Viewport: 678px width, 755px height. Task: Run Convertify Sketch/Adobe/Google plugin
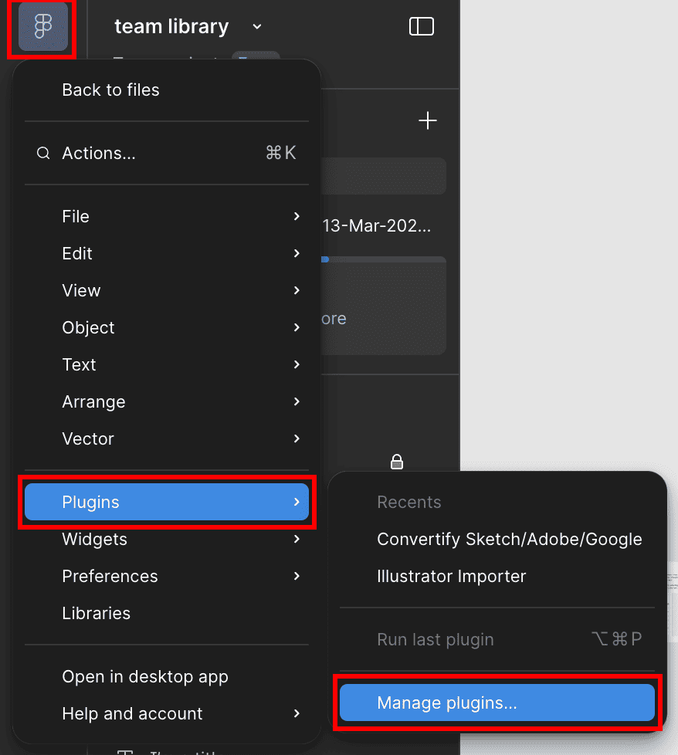pyautogui.click(x=509, y=540)
